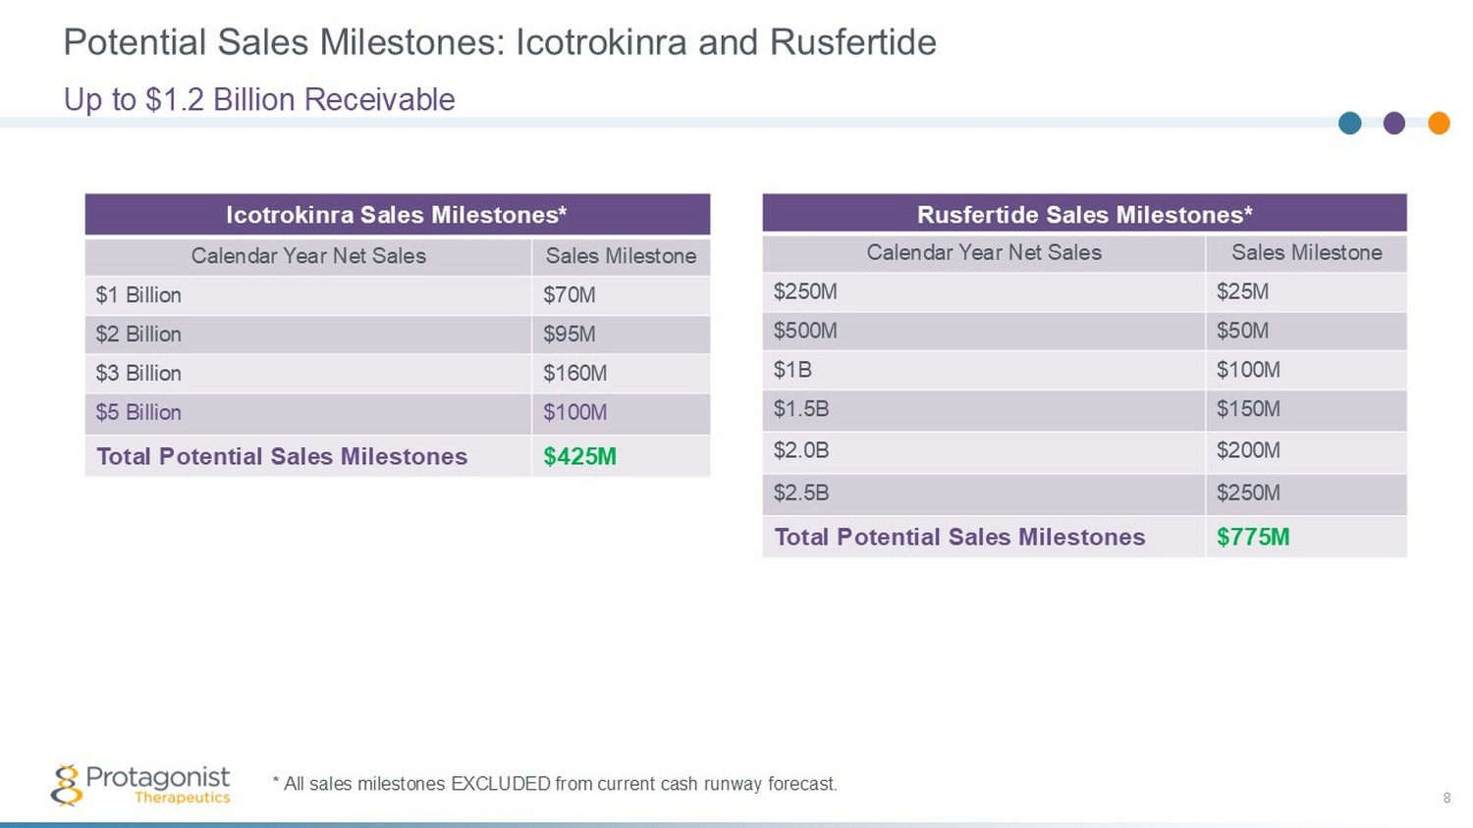1473x828 pixels.
Task: Click the slide page number 8
Action: [x=1446, y=798]
